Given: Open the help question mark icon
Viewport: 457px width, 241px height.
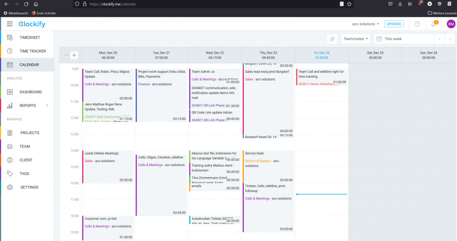Looking at the screenshot, I should point(417,24).
